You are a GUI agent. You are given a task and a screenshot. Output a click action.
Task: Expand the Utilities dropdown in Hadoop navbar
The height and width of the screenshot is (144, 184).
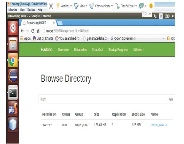coord(138,50)
